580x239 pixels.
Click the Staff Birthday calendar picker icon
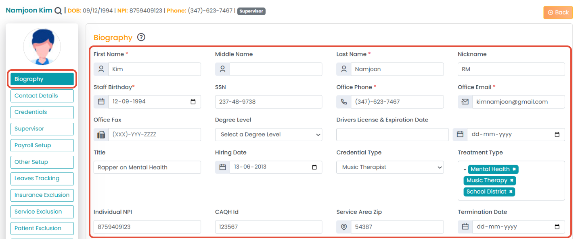(193, 102)
